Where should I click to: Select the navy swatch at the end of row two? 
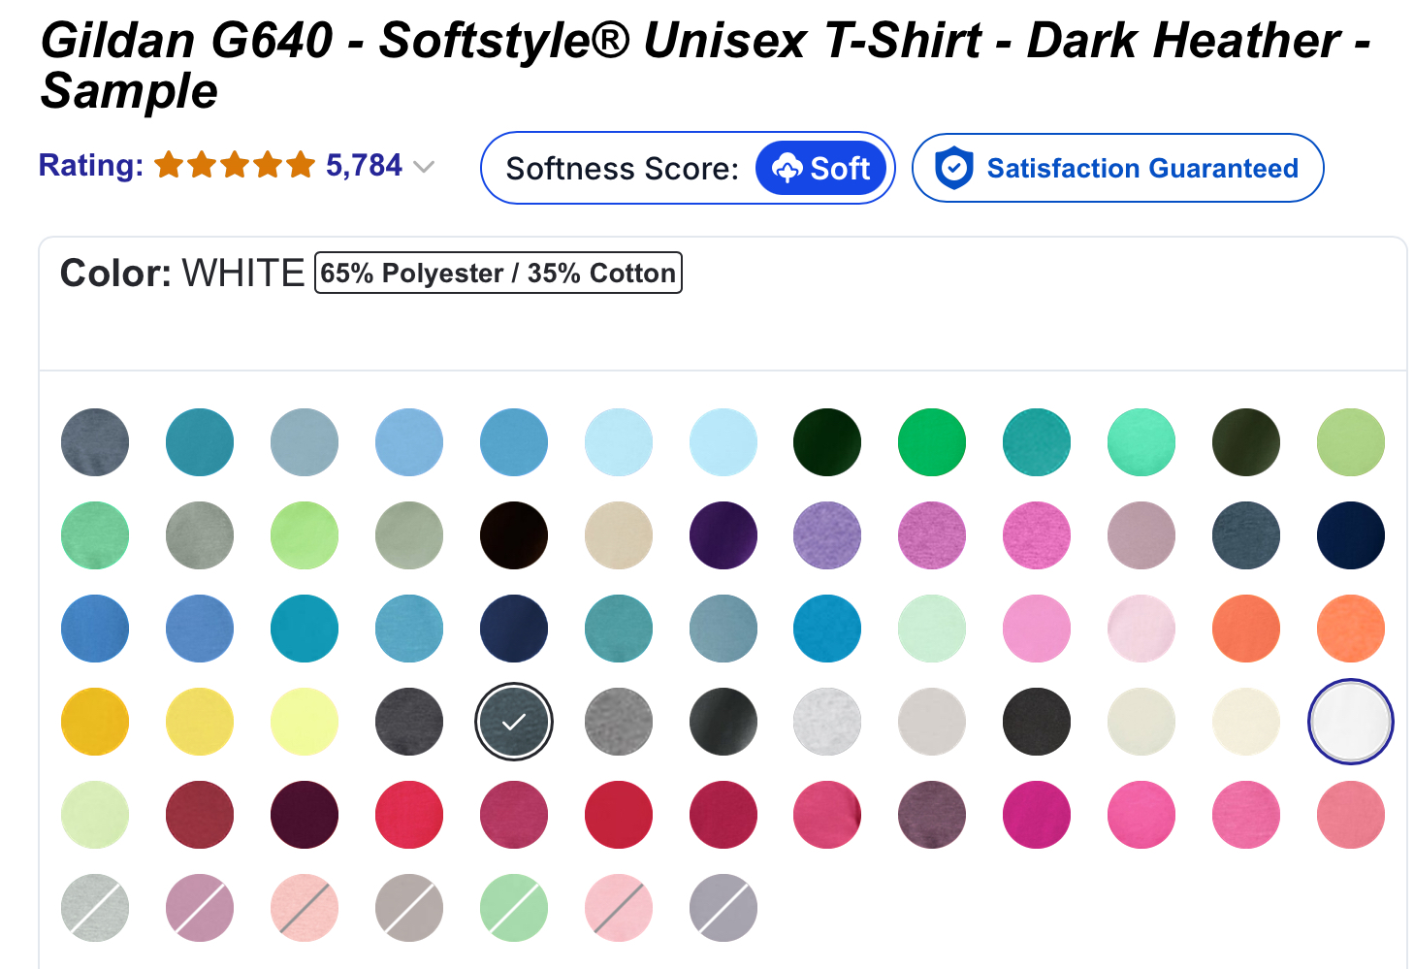(1350, 534)
